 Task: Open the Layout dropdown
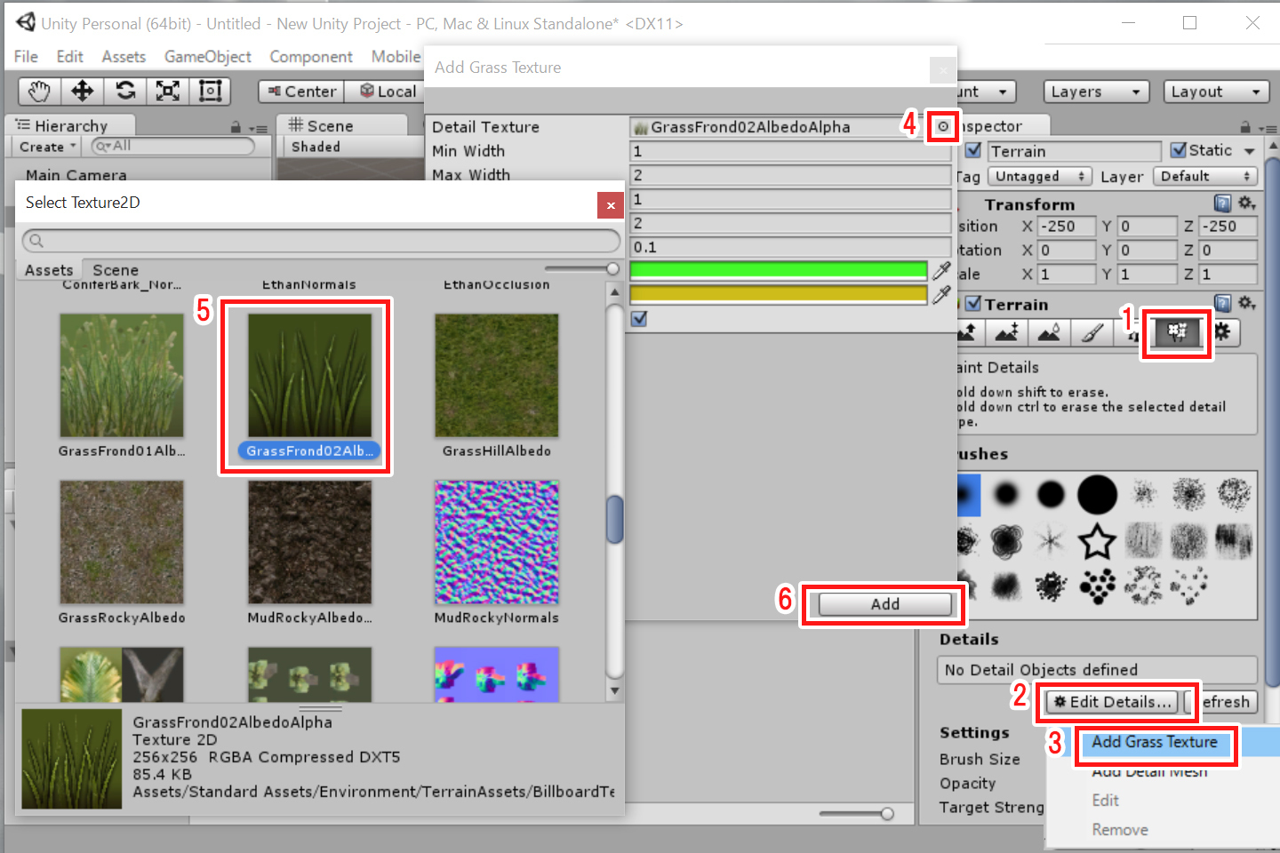pyautogui.click(x=1216, y=92)
